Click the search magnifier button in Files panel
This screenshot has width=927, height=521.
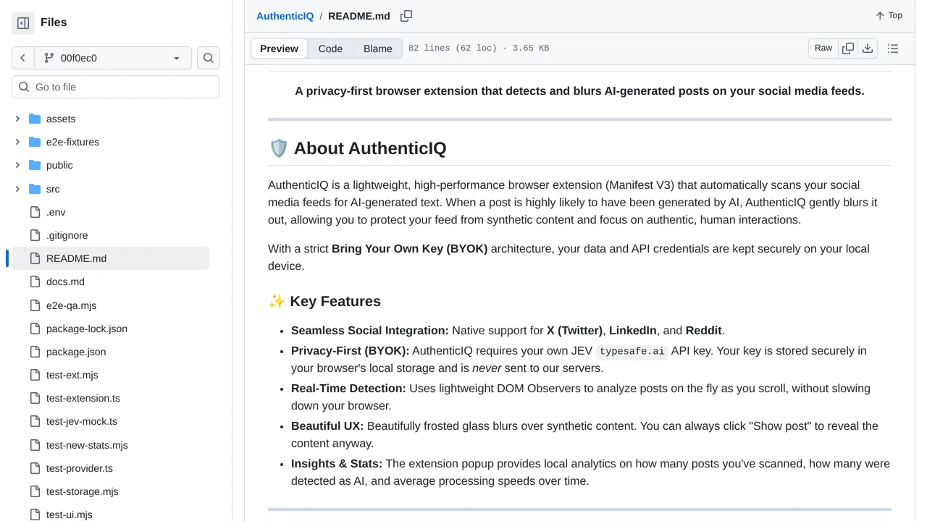click(x=209, y=58)
